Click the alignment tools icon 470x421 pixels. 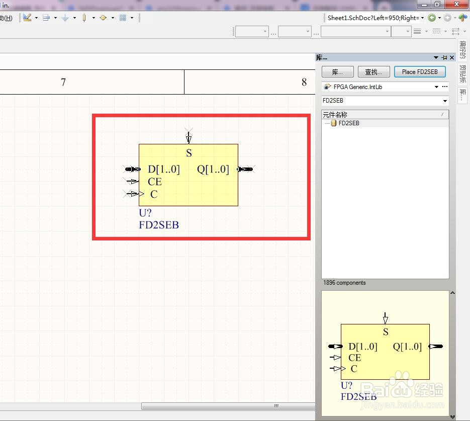click(x=46, y=18)
